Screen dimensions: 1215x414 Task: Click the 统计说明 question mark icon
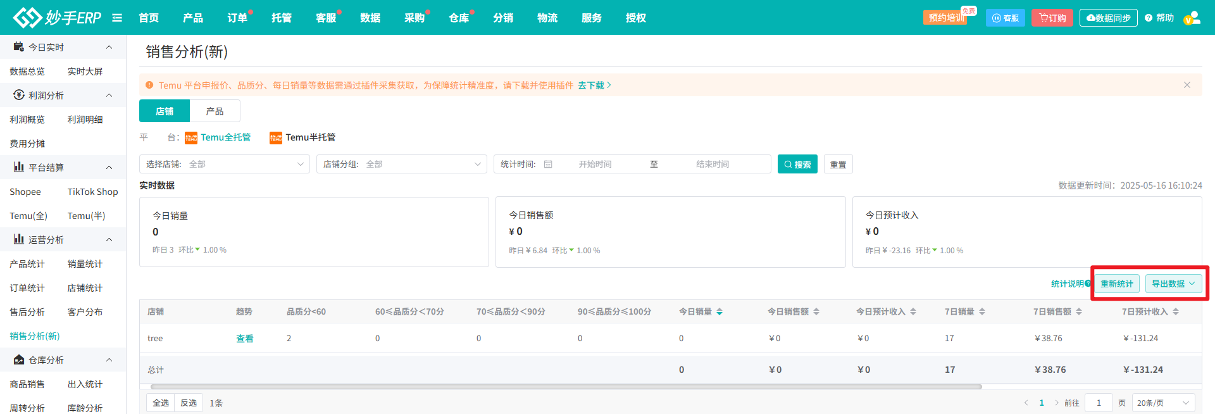[x=1088, y=284]
